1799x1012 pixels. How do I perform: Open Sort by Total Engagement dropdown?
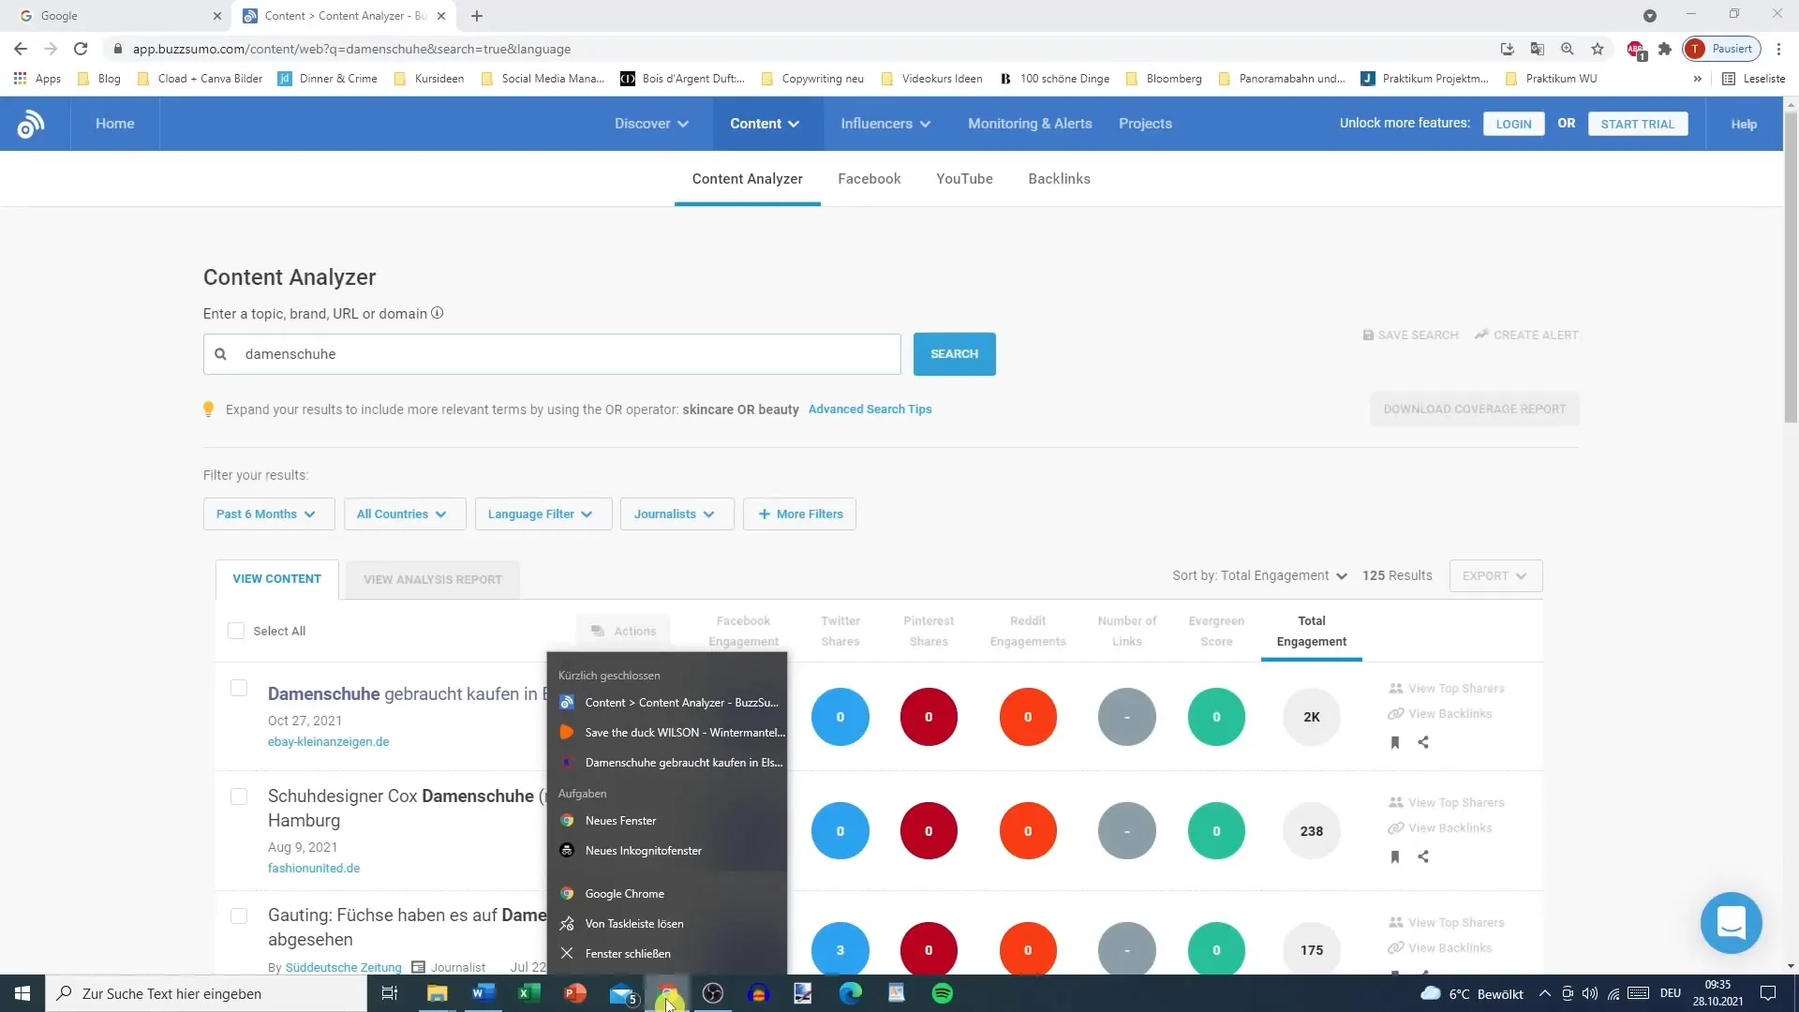[1259, 575]
